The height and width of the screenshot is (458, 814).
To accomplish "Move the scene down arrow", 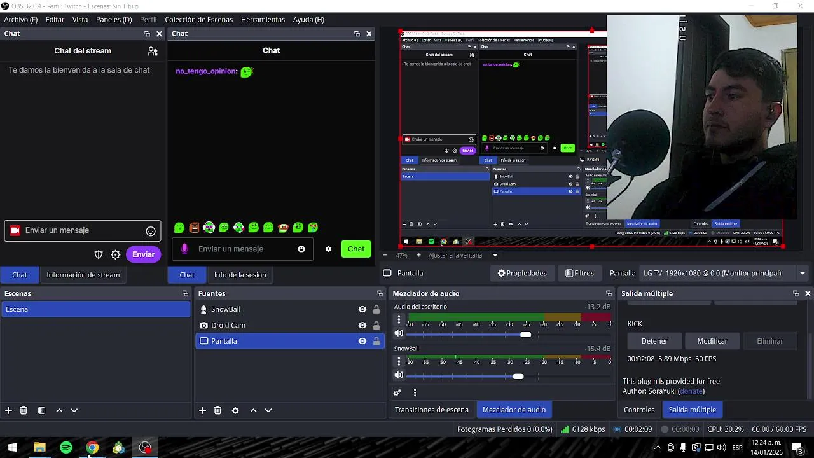I will pyautogui.click(x=74, y=410).
